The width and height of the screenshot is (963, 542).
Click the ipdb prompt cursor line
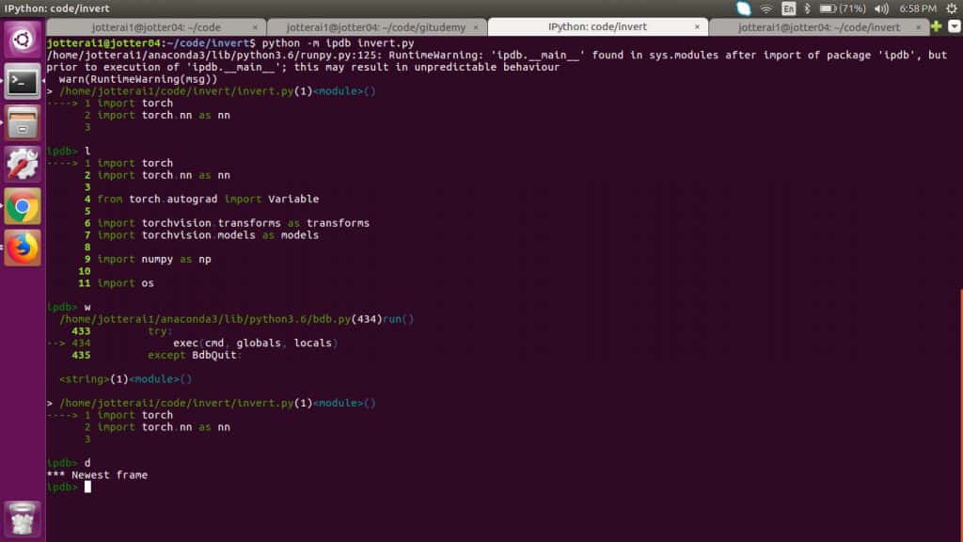[69, 486]
